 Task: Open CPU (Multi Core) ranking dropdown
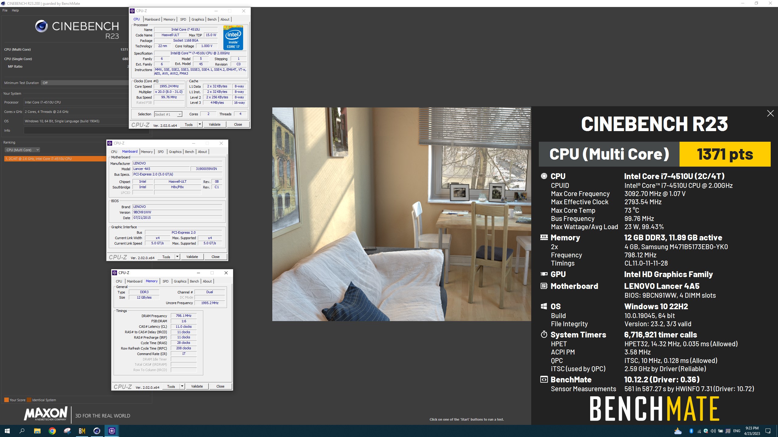tap(22, 150)
